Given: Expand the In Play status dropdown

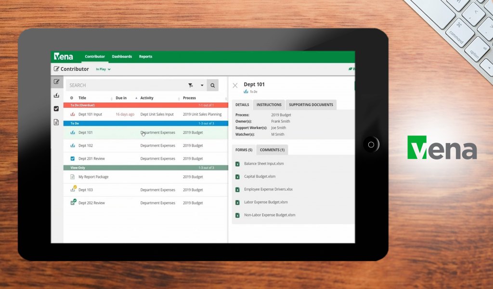Looking at the screenshot, I should tap(103, 69).
